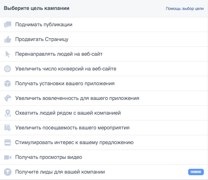
Task: Choose 'Увеличить число конверсий на веб-сайте'
Action: (104, 69)
